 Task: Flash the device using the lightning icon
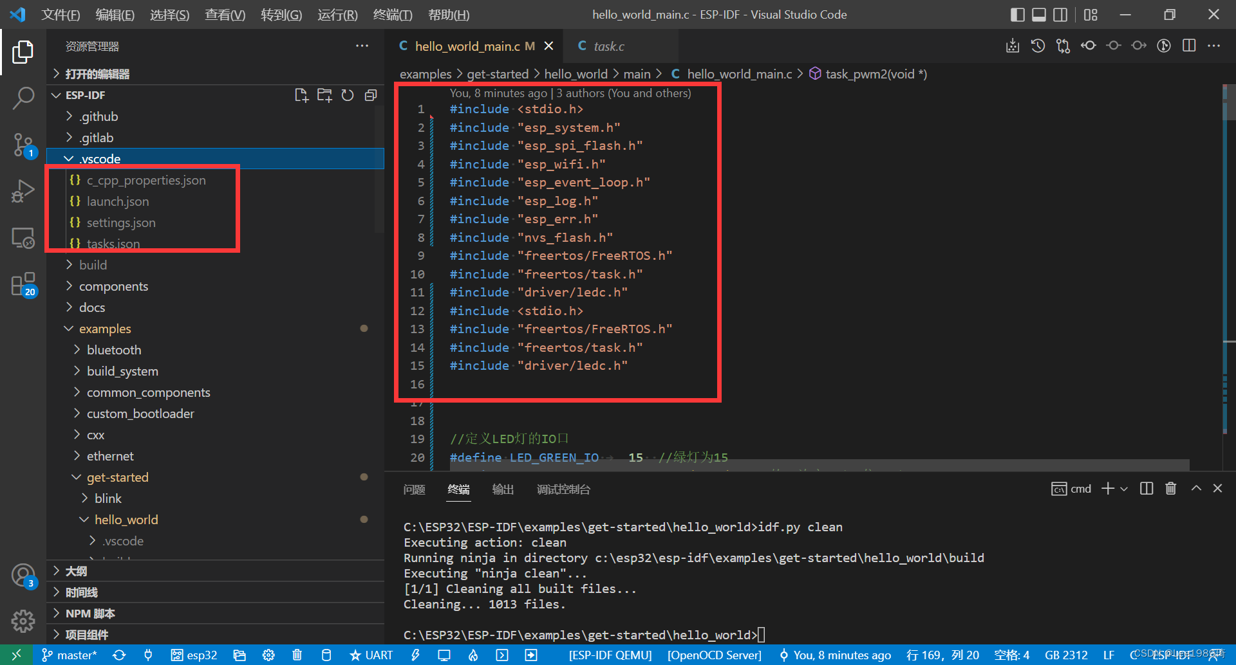pyautogui.click(x=415, y=655)
